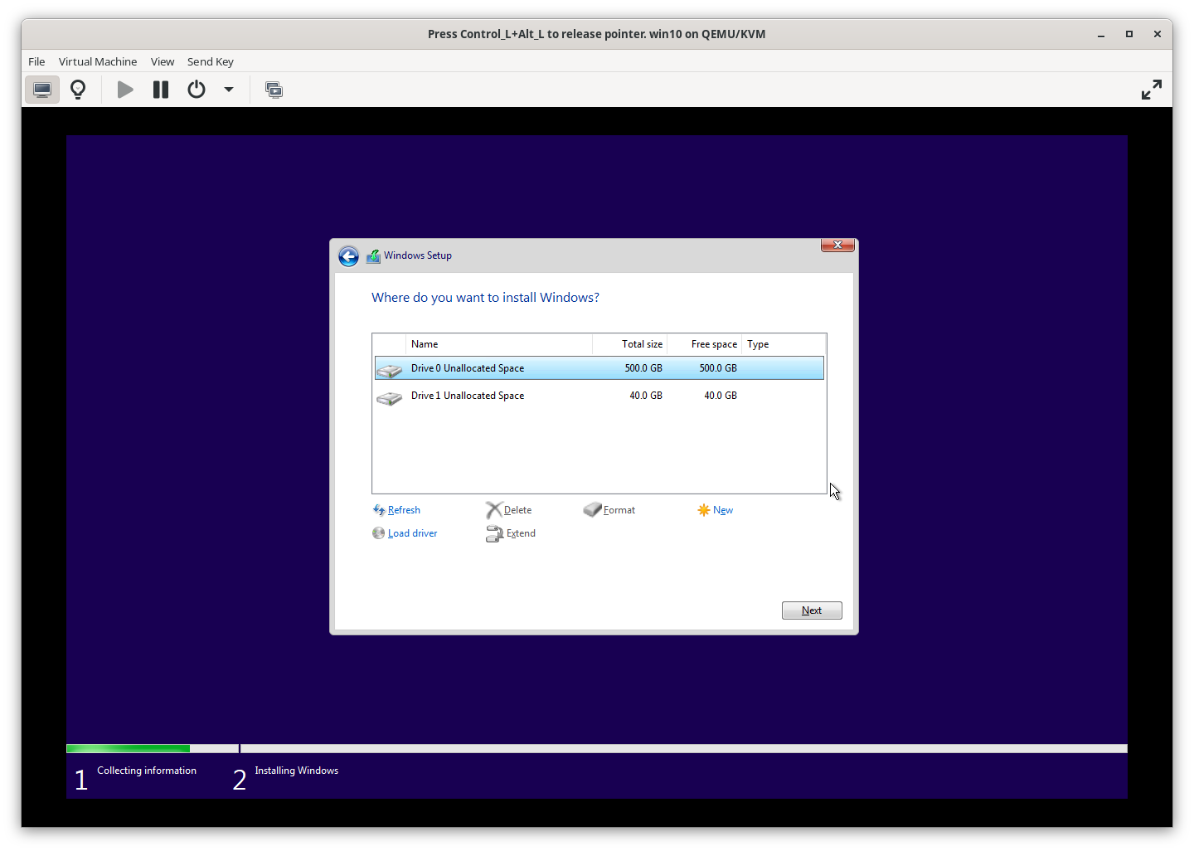
Task: Show virtual hardware details lightbulb icon
Action: (x=78, y=90)
